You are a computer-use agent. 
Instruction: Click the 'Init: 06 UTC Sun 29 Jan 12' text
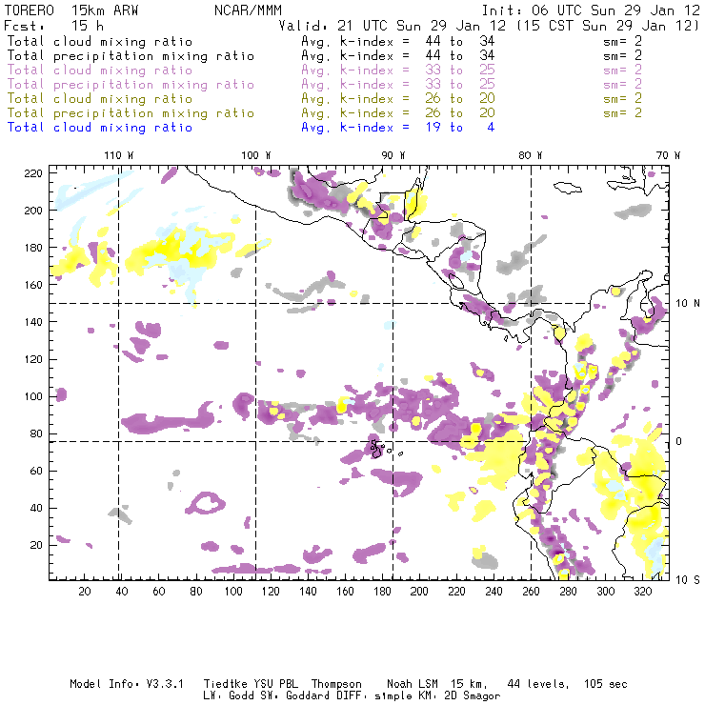point(591,10)
